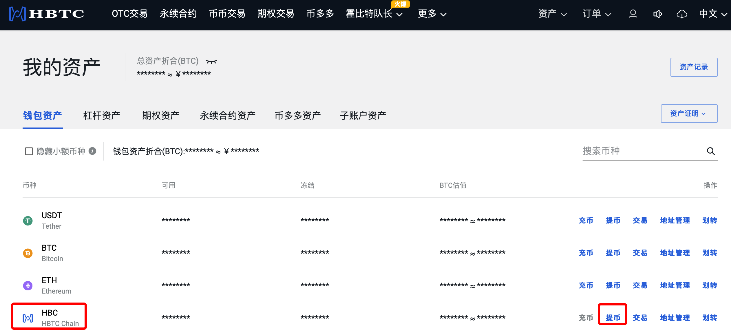Click the cloud download icon
The height and width of the screenshot is (335, 731).
(682, 14)
